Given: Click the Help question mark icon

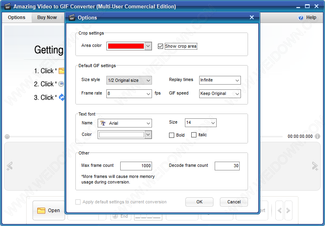Looking at the screenshot, I should pos(300,17).
